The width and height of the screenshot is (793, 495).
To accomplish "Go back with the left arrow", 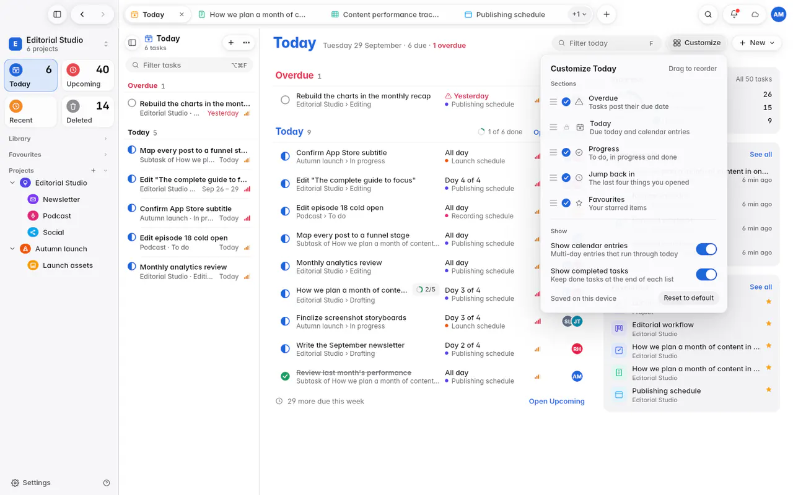I will coord(82,14).
